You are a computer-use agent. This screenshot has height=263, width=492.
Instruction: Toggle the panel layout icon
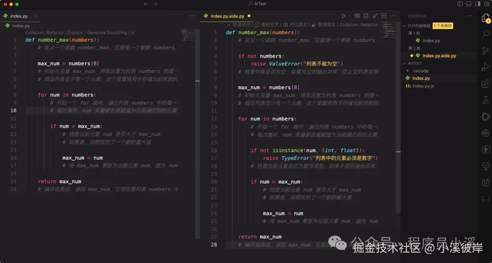click(x=469, y=4)
